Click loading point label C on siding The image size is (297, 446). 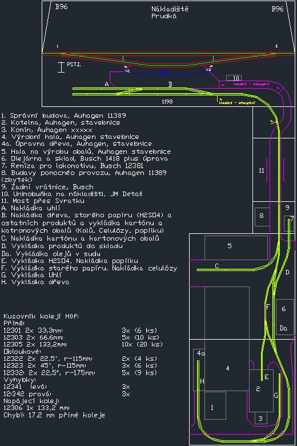click(x=217, y=266)
